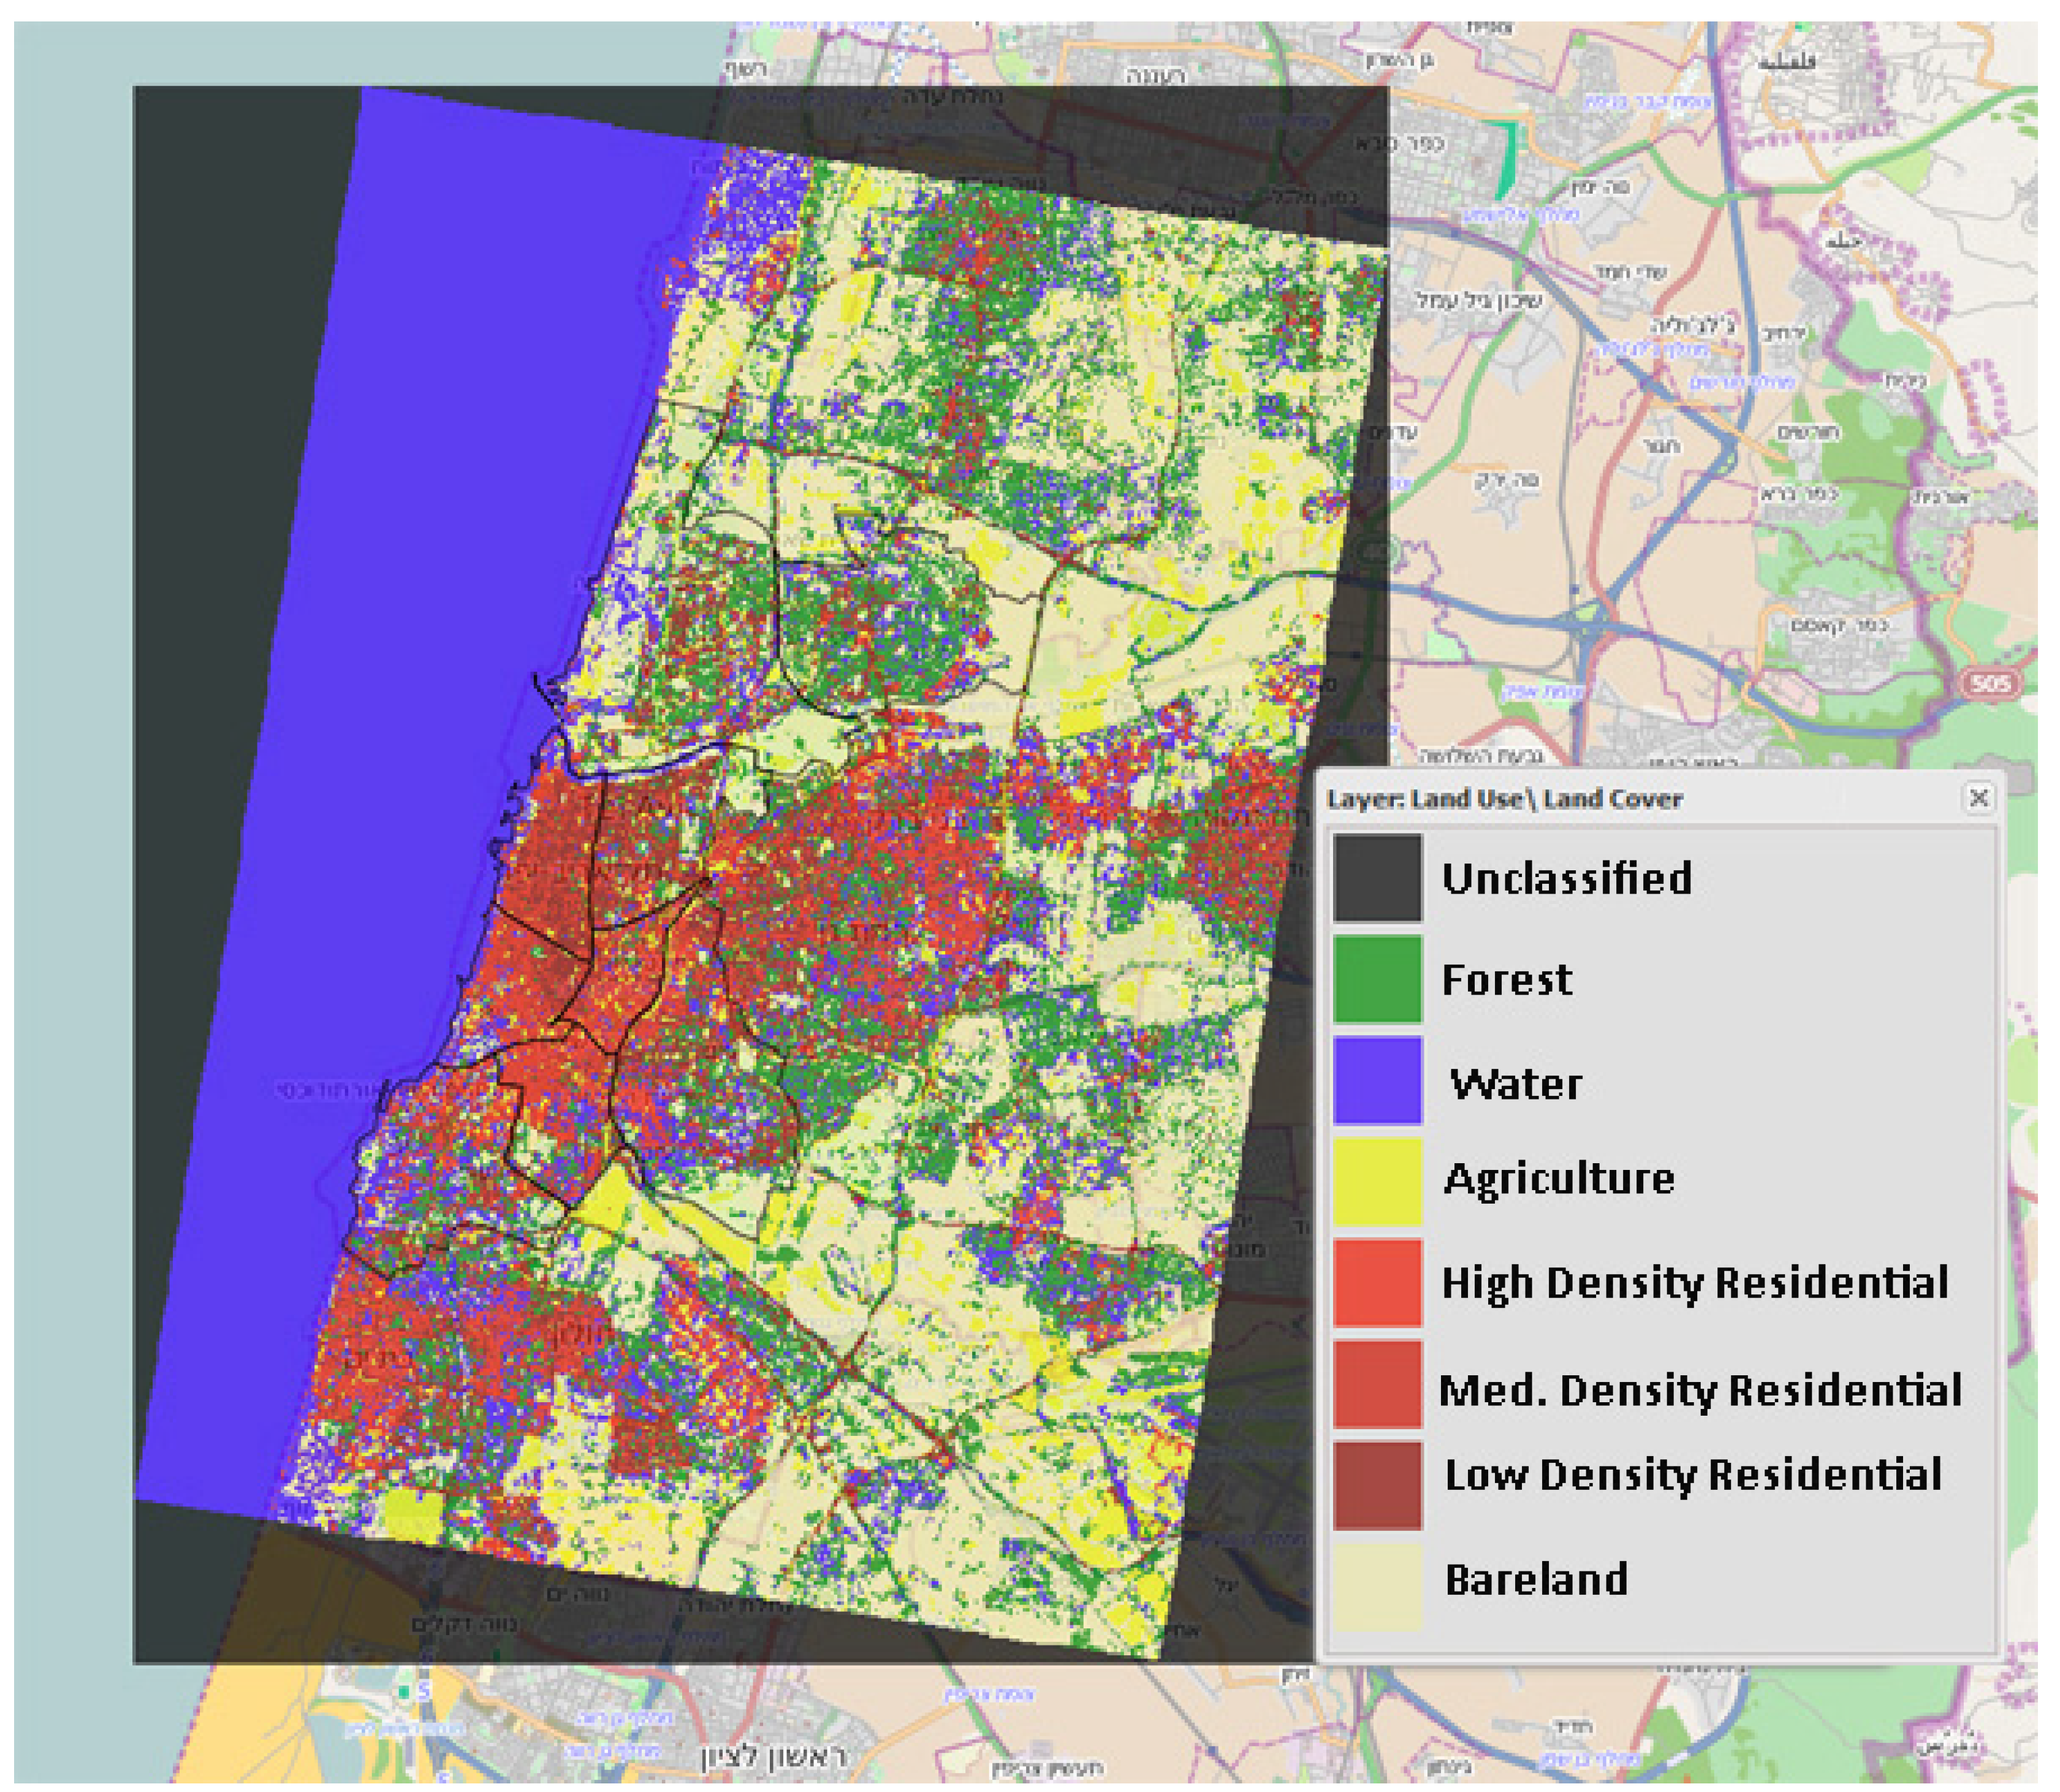The height and width of the screenshot is (1792, 2060).
Task: Close the Land Use\Land Cover legend panel
Action: pyautogui.click(x=1978, y=797)
